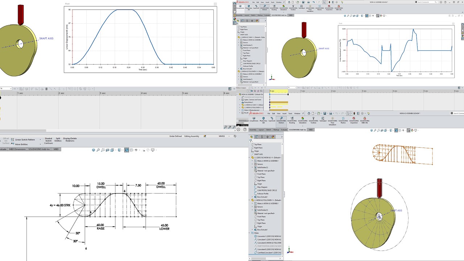Select CAM PROFILE BASE CIRCLE in bottom-right tree
Screen dimensions: 464x261
coord(267,190)
